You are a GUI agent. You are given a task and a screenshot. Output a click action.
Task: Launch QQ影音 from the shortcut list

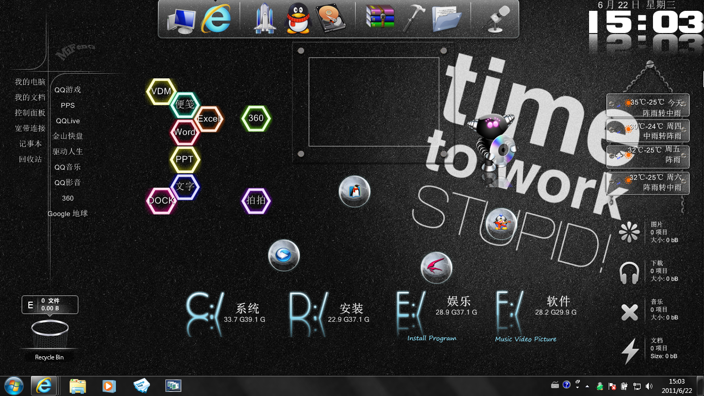pyautogui.click(x=68, y=183)
